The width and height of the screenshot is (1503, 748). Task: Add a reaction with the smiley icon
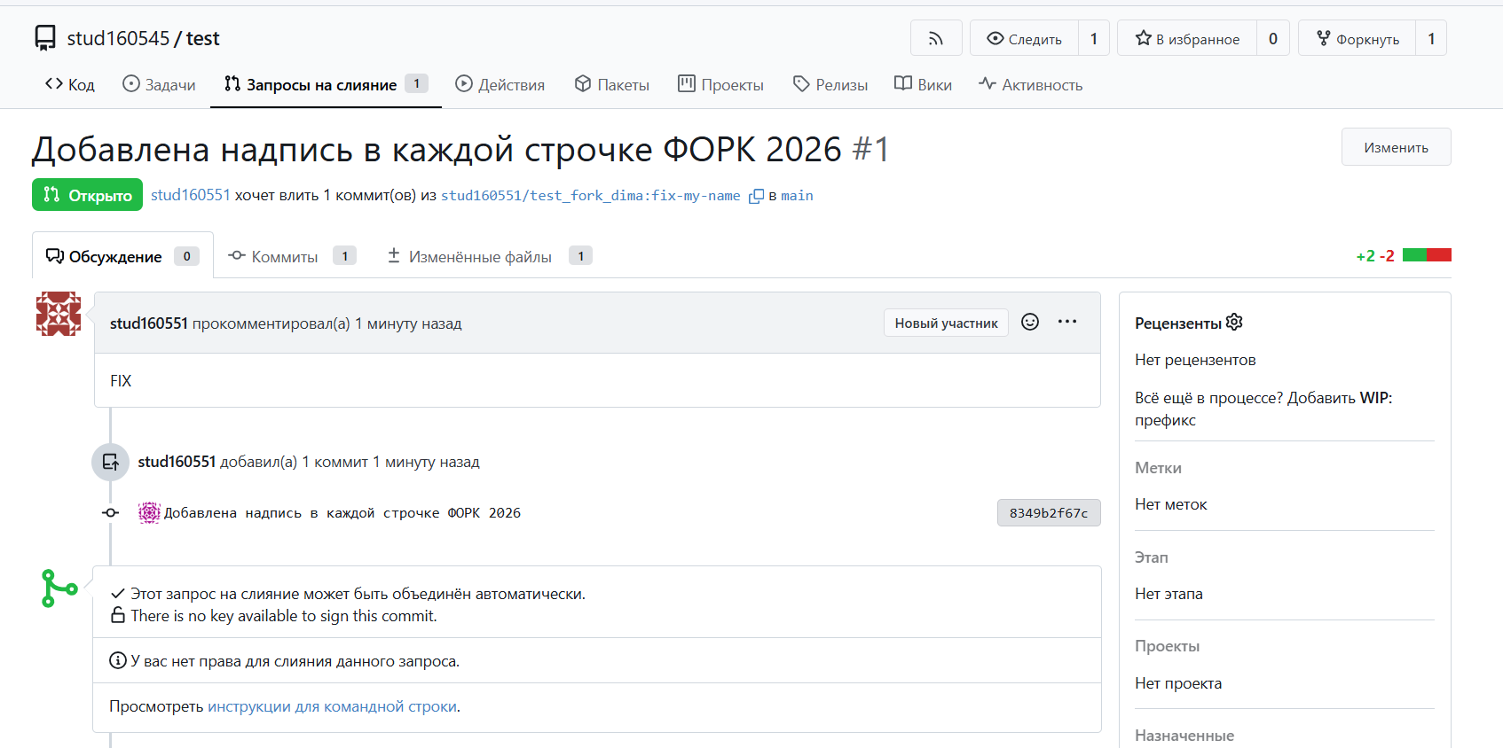coord(1029,323)
